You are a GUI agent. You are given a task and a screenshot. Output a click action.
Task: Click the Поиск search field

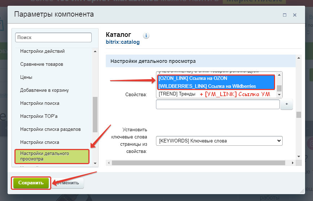pos(53,37)
